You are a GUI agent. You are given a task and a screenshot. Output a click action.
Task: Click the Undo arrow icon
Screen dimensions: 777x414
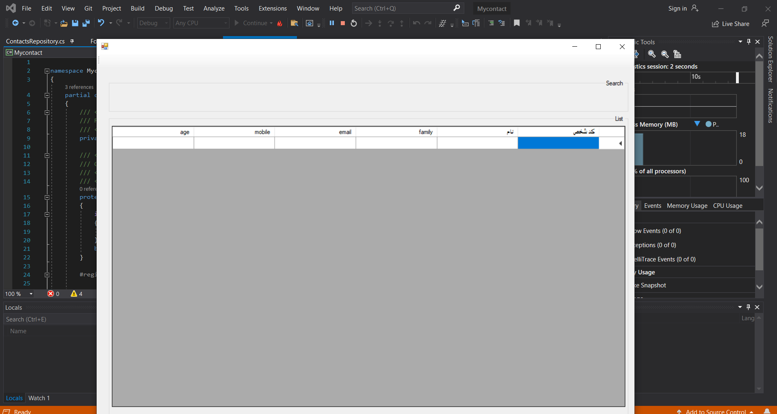(x=101, y=23)
